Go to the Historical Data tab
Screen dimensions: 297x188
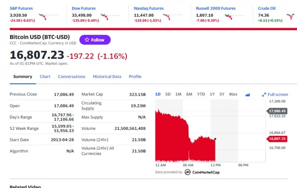point(107,76)
